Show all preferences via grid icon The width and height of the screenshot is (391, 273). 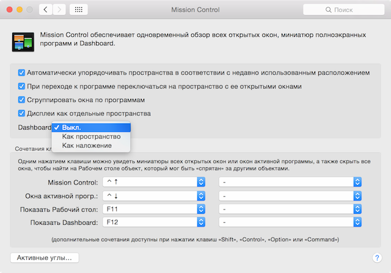(79, 10)
